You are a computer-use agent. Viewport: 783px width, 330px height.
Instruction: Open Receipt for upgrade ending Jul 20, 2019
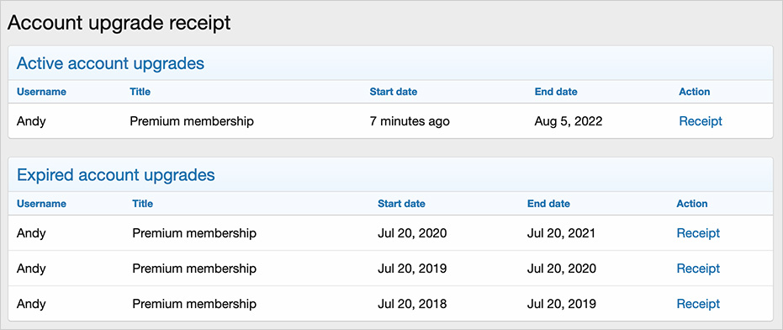[698, 304]
